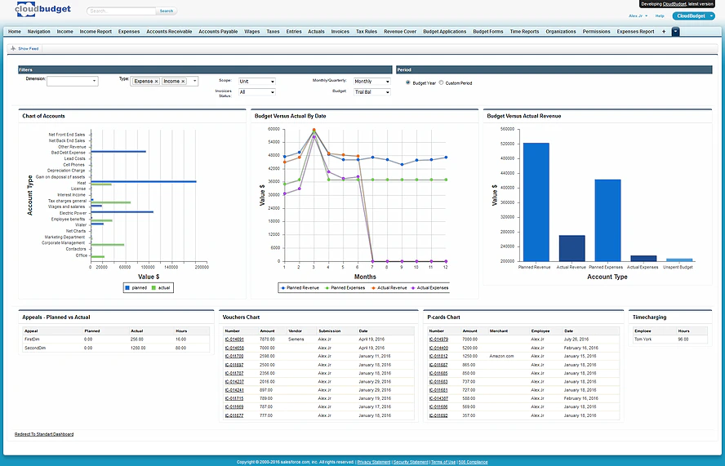Screen dimensions: 725x466
Task: Click the CloudBudget logo
Action: (43, 9)
